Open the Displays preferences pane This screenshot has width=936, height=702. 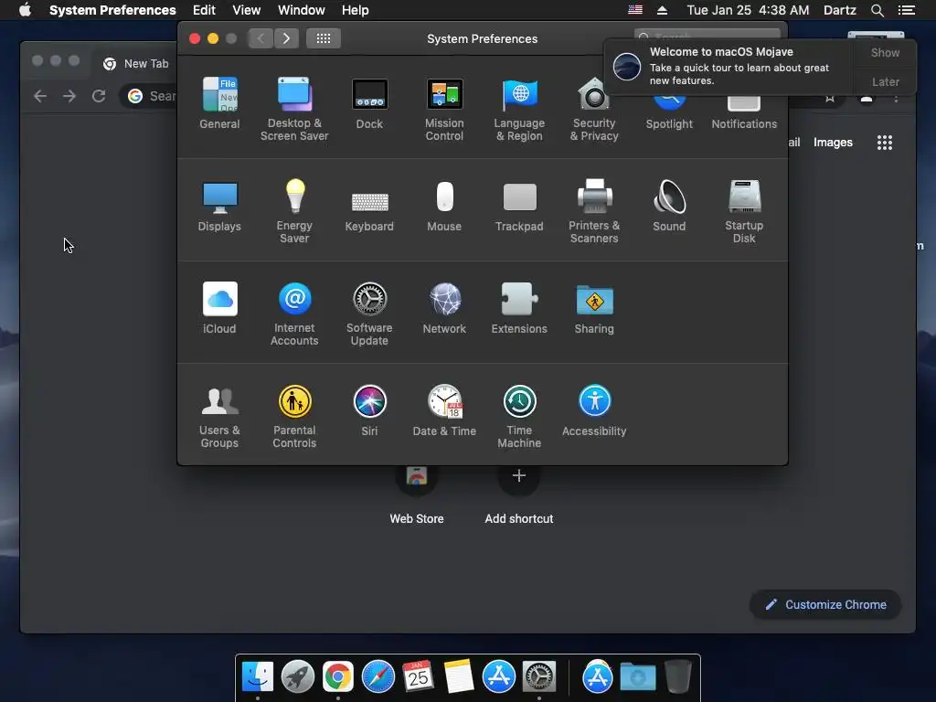(x=219, y=206)
